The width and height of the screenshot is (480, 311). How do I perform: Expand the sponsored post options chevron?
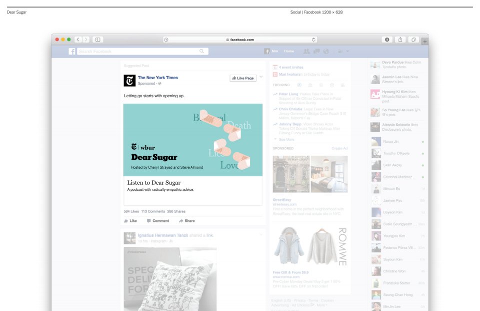pos(260,77)
